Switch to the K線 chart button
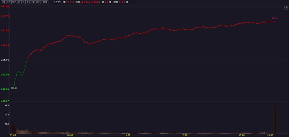Viewport: 289px width, 137px height. click(3, 2)
